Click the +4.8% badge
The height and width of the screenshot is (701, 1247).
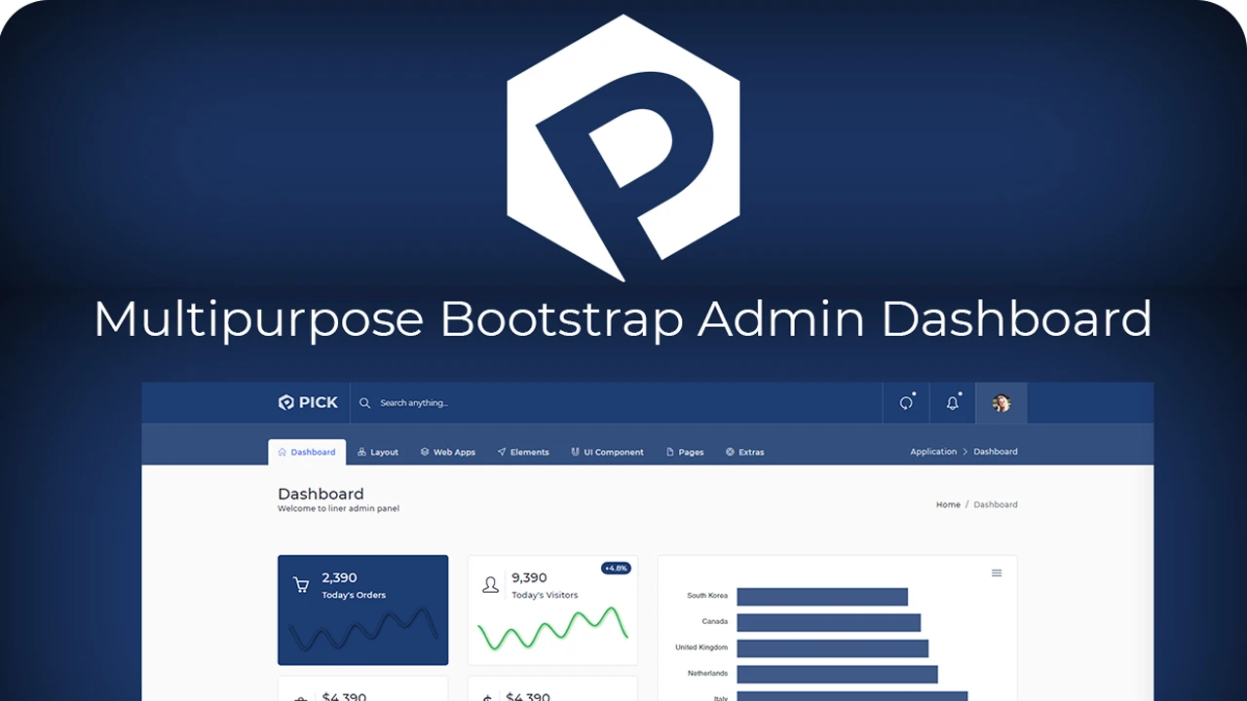616,568
